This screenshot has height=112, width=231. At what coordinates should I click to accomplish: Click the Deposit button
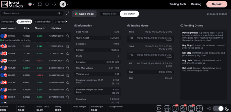click(217, 4)
